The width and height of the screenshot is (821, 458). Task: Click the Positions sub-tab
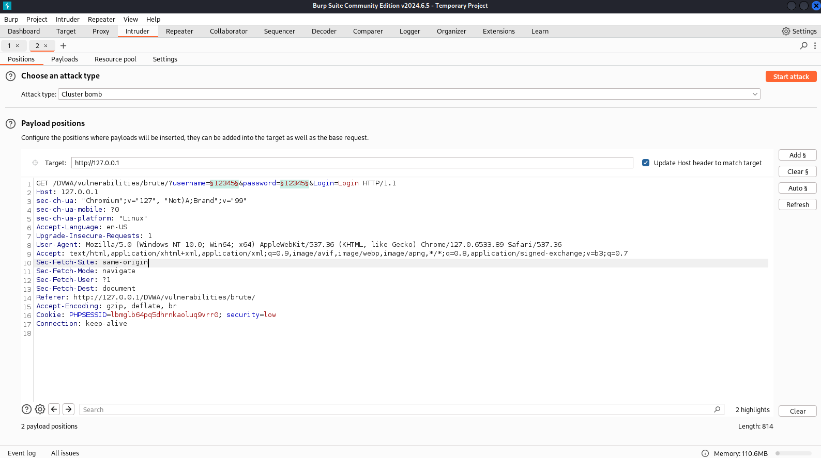pyautogui.click(x=21, y=59)
